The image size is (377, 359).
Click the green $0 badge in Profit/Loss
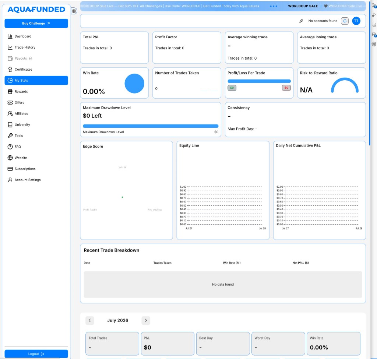(232, 88)
